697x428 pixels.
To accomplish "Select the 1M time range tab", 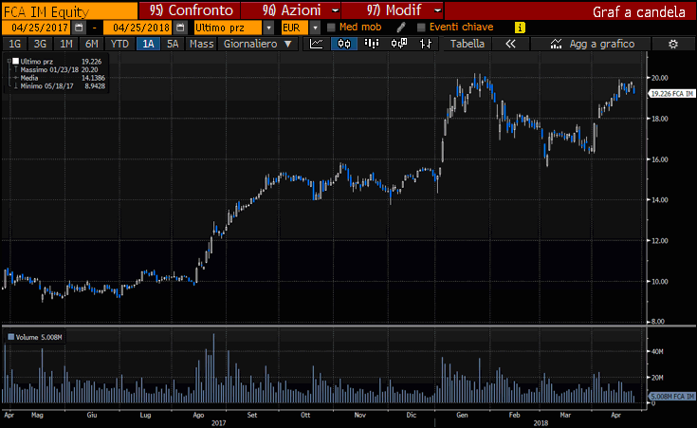I will [65, 44].
